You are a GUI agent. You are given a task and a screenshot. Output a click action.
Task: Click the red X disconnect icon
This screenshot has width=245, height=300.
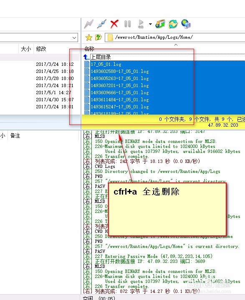click(114, 24)
